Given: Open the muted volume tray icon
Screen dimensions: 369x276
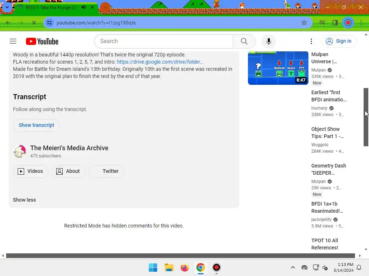Looking at the screenshot, I should (x=325, y=267).
